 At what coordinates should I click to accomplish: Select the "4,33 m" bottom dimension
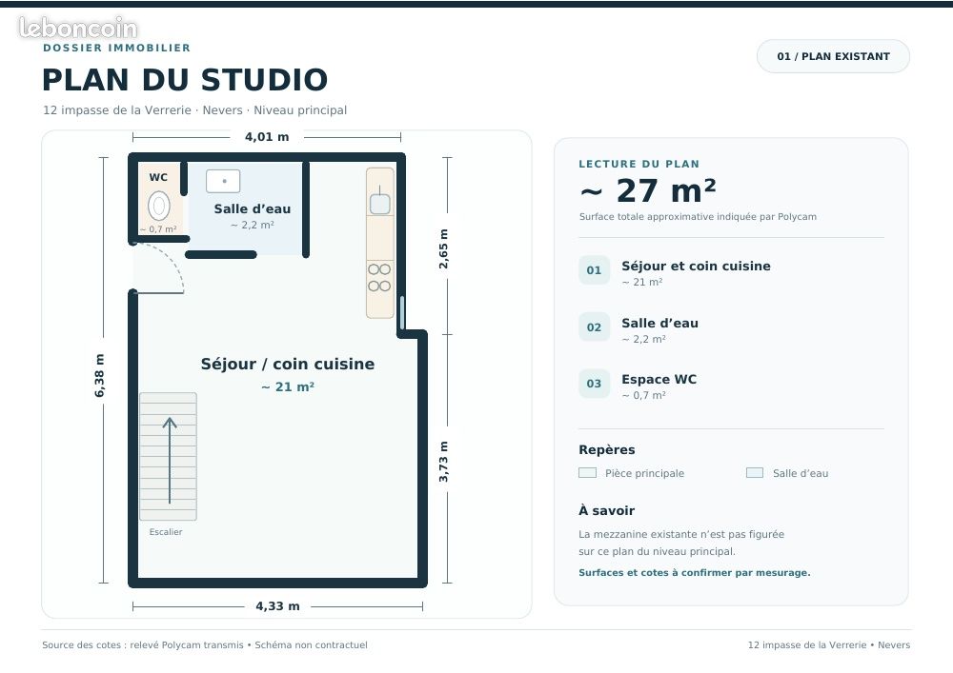[277, 606]
